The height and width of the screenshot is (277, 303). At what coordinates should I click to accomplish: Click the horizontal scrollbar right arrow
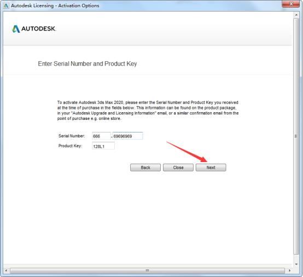point(289,270)
